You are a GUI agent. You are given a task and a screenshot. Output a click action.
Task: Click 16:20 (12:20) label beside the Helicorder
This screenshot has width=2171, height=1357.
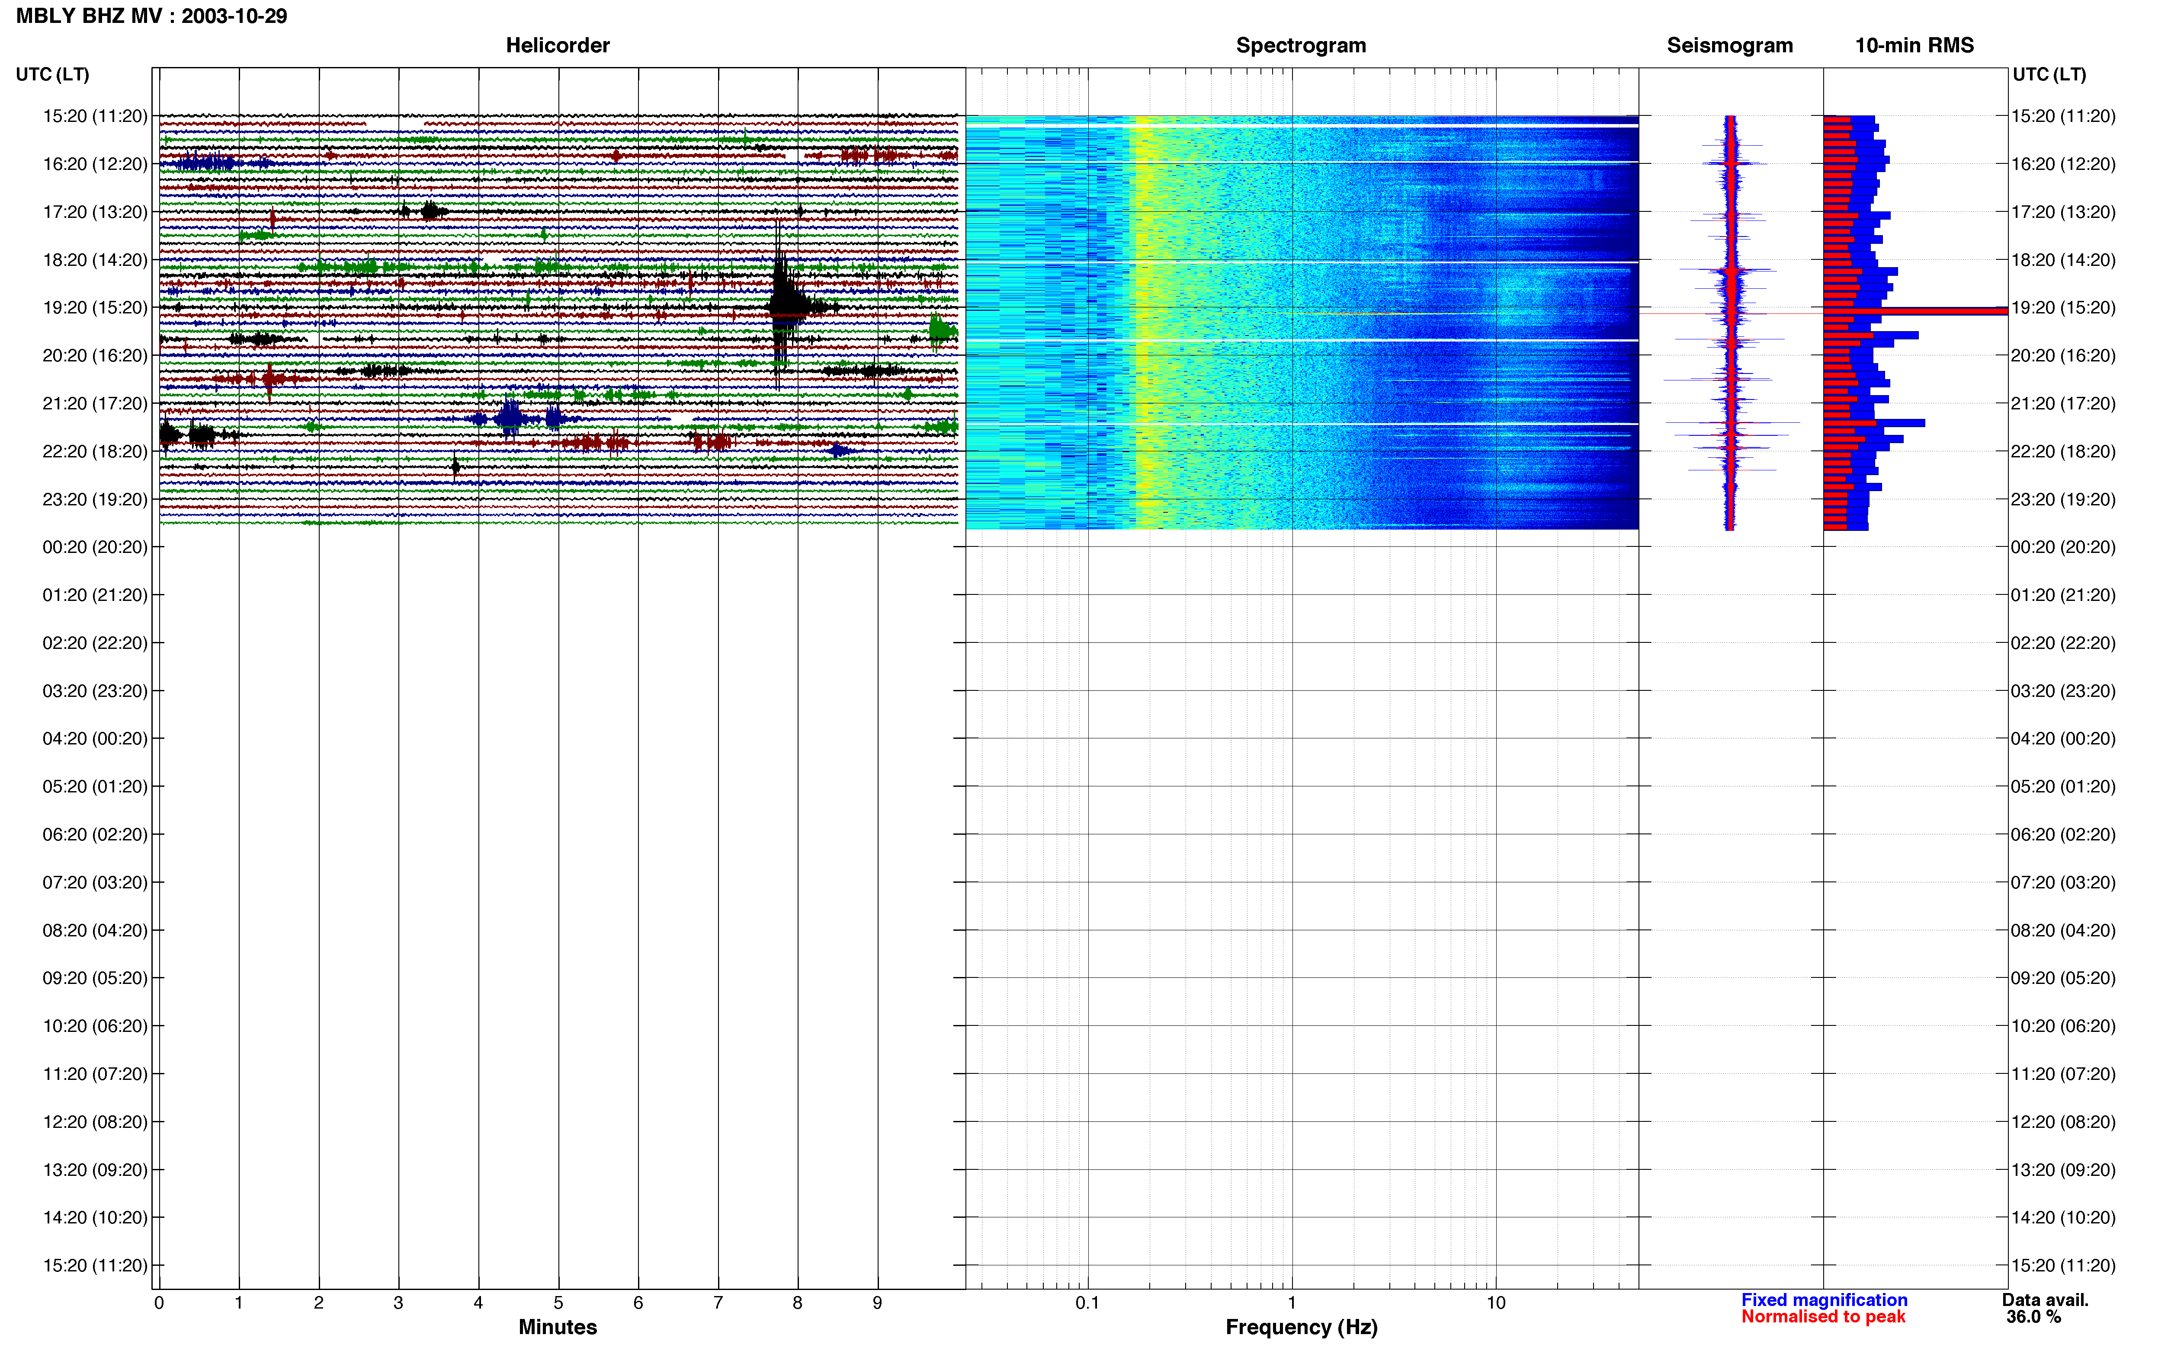(95, 164)
